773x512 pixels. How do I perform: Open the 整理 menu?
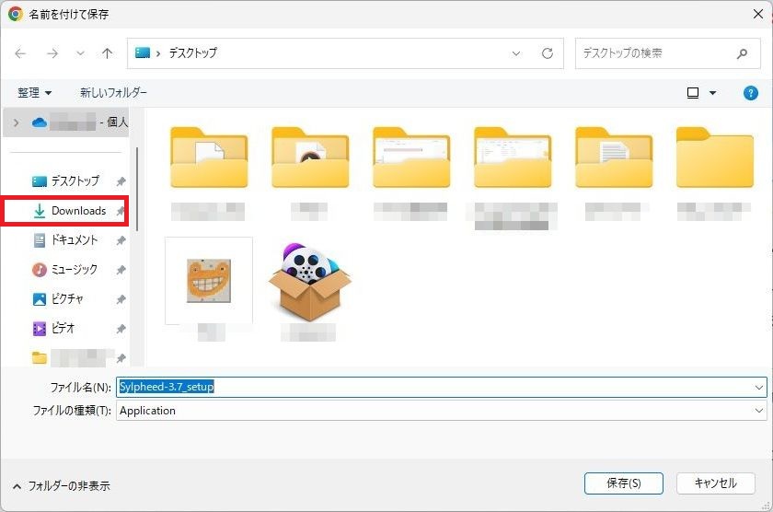[35, 93]
